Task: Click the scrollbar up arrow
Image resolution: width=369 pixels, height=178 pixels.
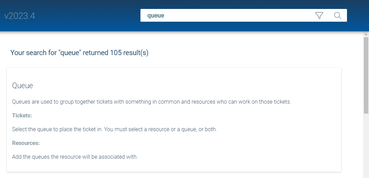Action: (366, 34)
